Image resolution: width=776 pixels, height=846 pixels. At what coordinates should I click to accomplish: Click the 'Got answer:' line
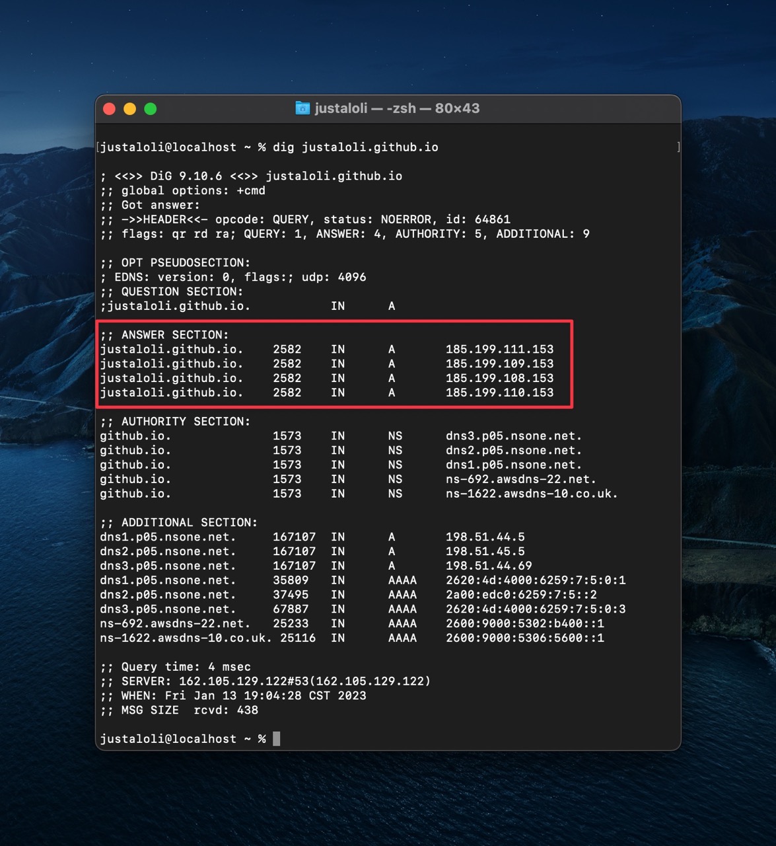point(150,206)
